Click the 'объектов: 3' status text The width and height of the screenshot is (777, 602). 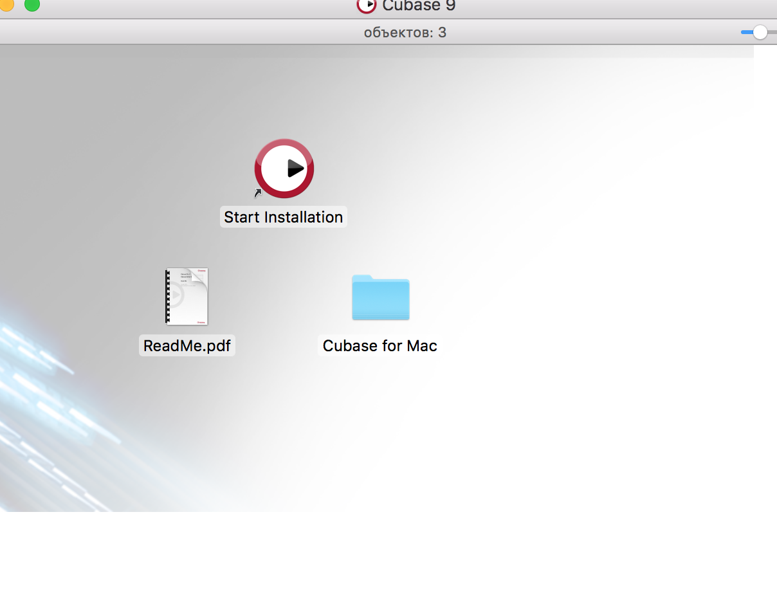coord(405,32)
